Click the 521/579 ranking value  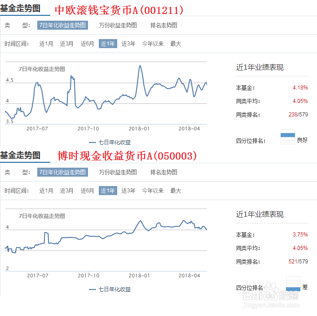point(298,262)
